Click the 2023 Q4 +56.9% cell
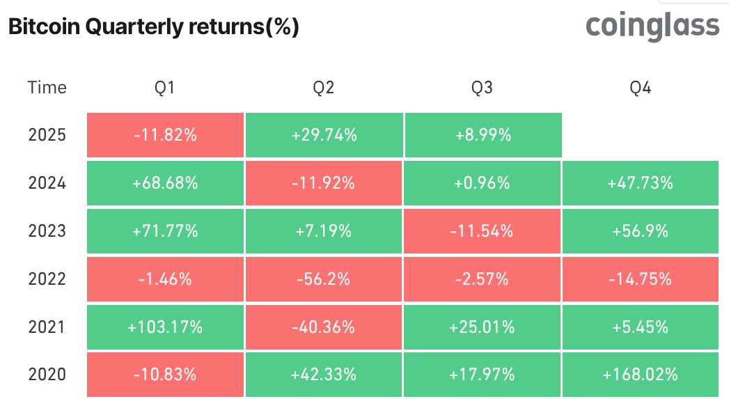Viewport: 729px width, 399px height. coord(641,231)
